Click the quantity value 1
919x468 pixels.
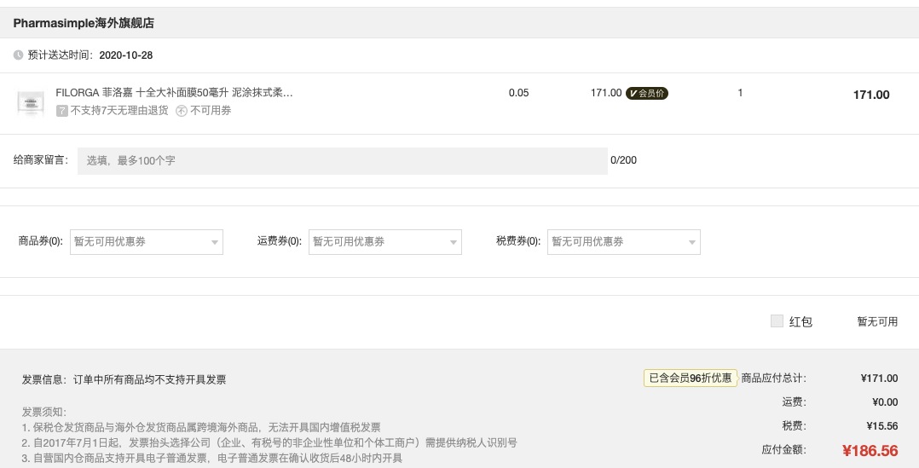tap(740, 93)
